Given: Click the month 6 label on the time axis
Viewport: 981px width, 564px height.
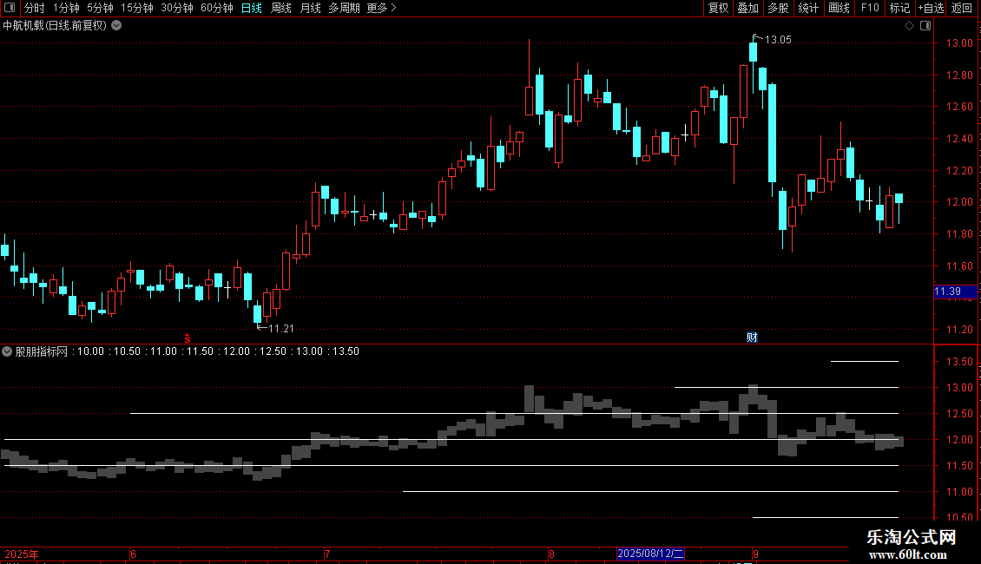Looking at the screenshot, I should [x=134, y=554].
